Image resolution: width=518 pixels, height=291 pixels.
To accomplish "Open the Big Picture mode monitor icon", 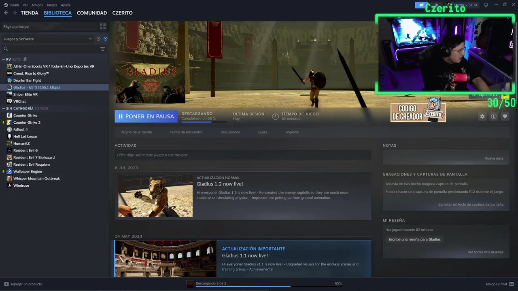I will point(486,5).
